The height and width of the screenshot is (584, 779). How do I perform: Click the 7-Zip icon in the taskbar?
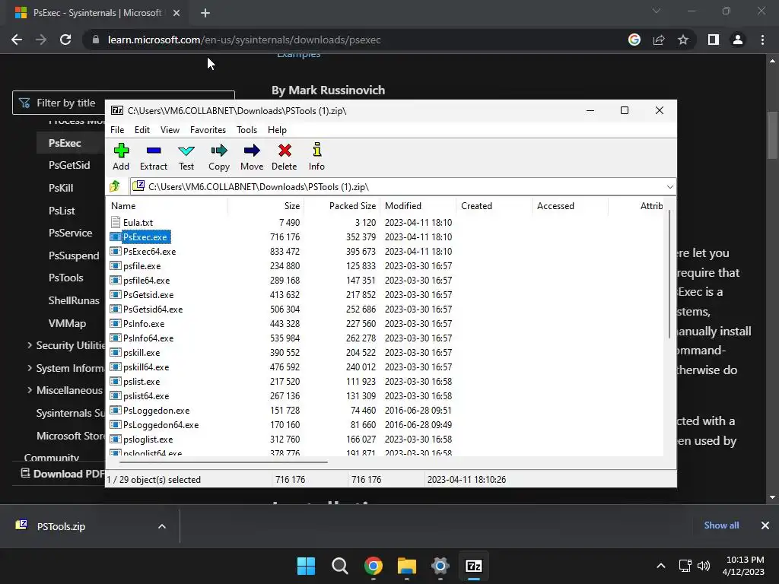point(474,566)
